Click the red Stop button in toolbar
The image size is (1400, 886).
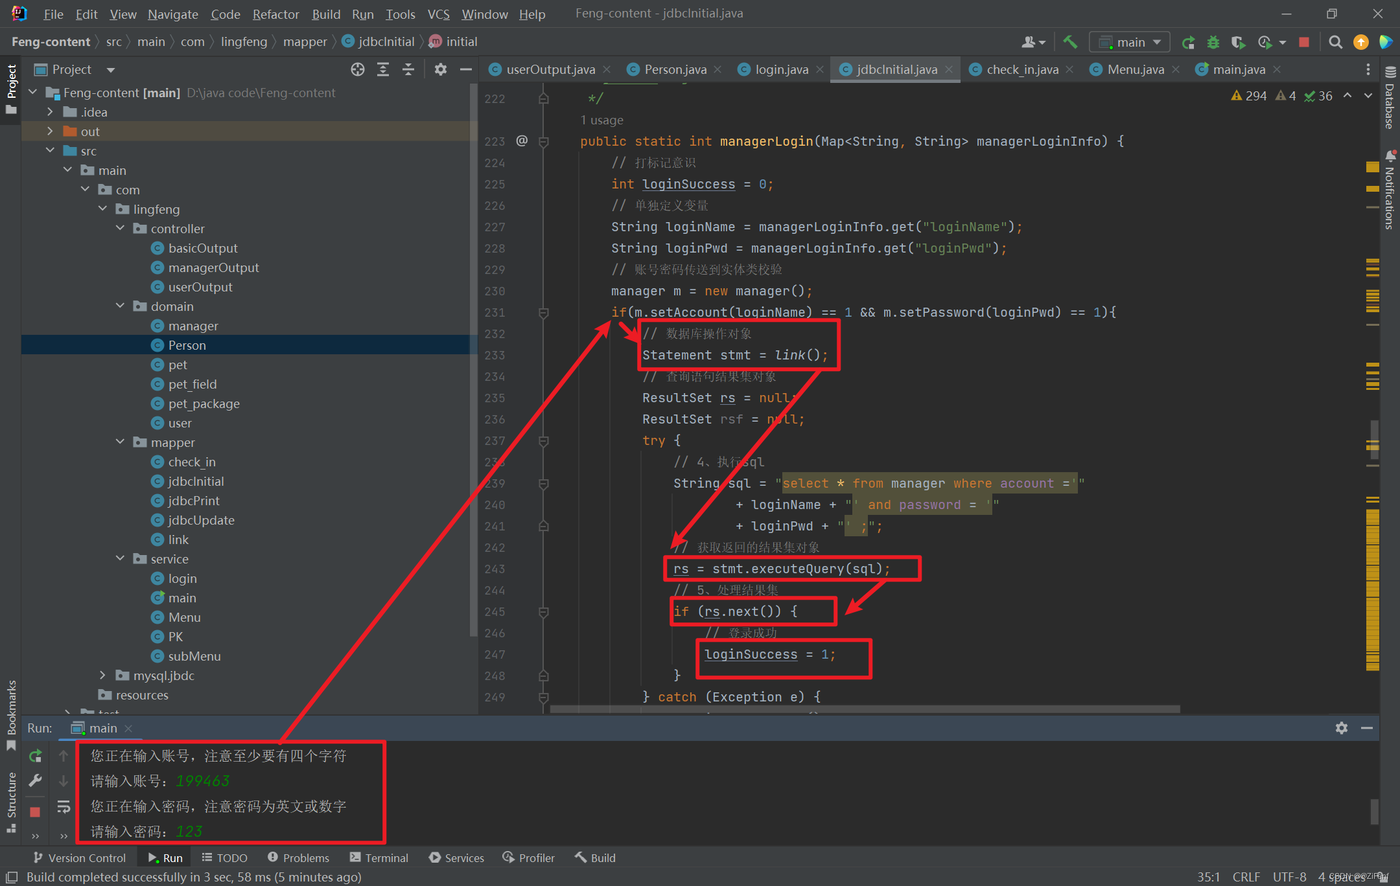coord(1304,42)
